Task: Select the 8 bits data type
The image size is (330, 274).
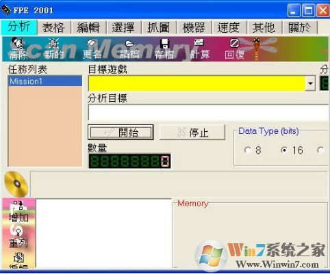Action: point(248,150)
